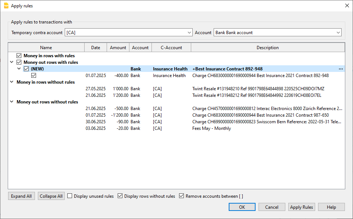Collapse Money out rows without rules section
The width and height of the screenshot is (353, 219).
[x=12, y=102]
